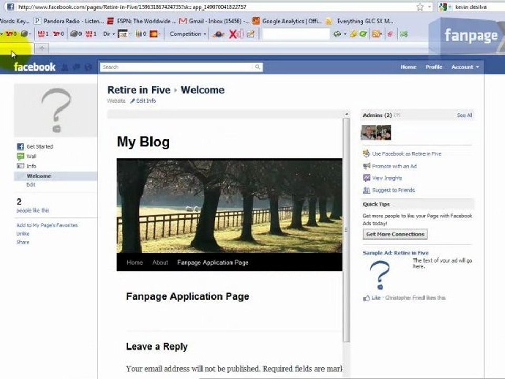505x379 pixels.
Task: Click the "people like this" link
Action: point(33,211)
